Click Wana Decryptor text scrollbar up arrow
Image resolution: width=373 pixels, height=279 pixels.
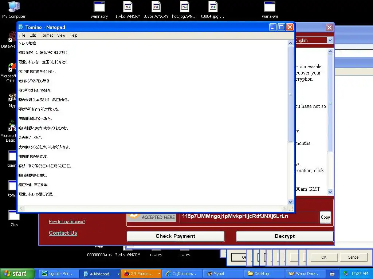tap(330, 51)
